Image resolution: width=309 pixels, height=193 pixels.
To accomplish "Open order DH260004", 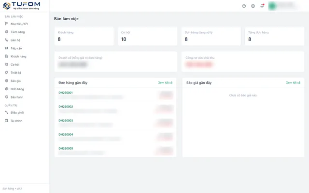I will click(66, 134).
